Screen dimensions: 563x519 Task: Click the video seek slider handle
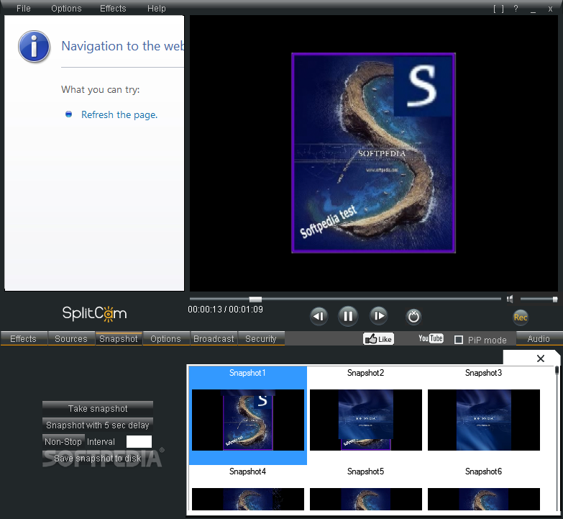tap(255, 299)
